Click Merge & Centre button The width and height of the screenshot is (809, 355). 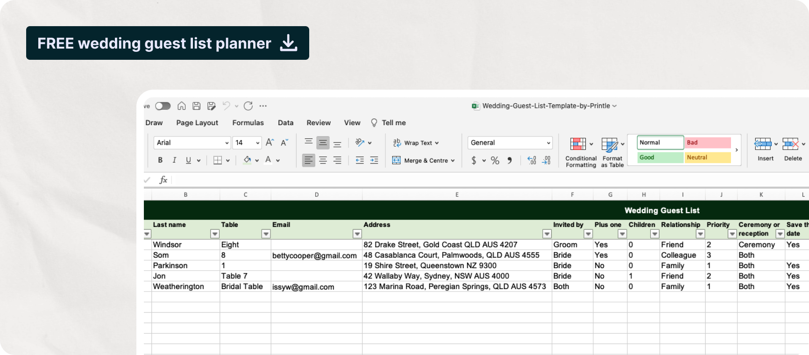click(x=423, y=160)
